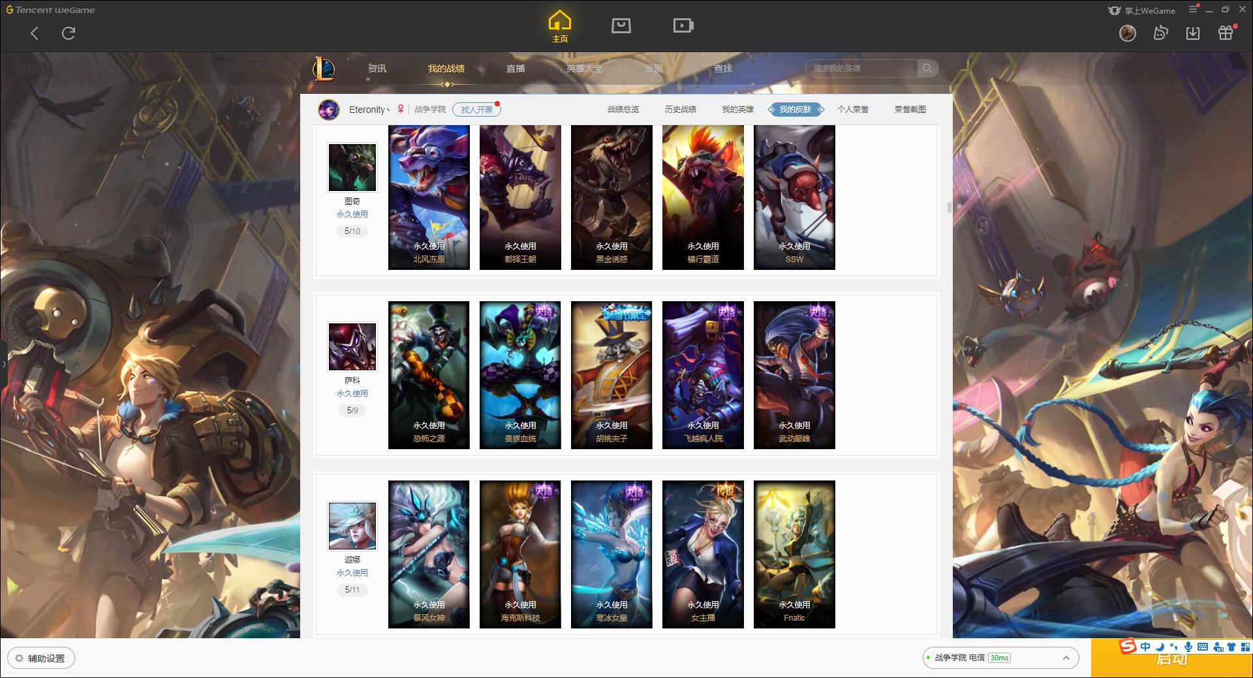Click the 5/11 skin count for 迦娜
The height and width of the screenshot is (678, 1253).
(352, 590)
